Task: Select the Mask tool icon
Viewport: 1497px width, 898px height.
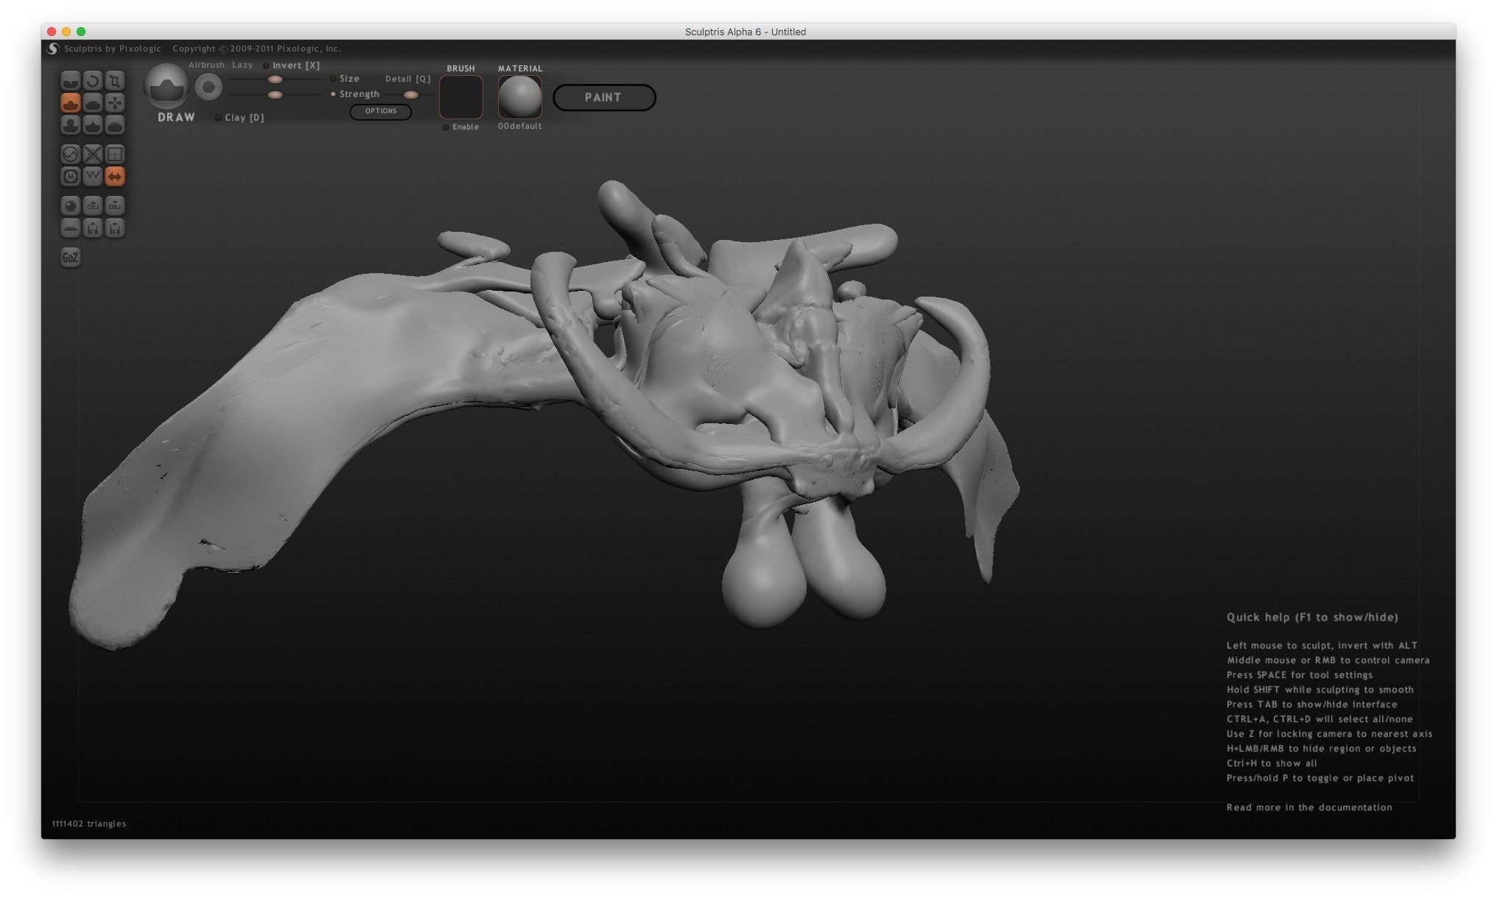Action: 70,176
